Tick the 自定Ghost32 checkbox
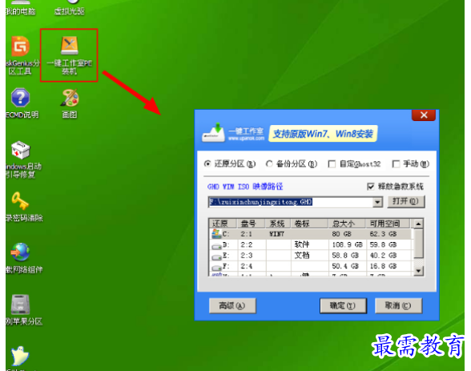The width and height of the screenshot is (471, 371). tap(332, 164)
